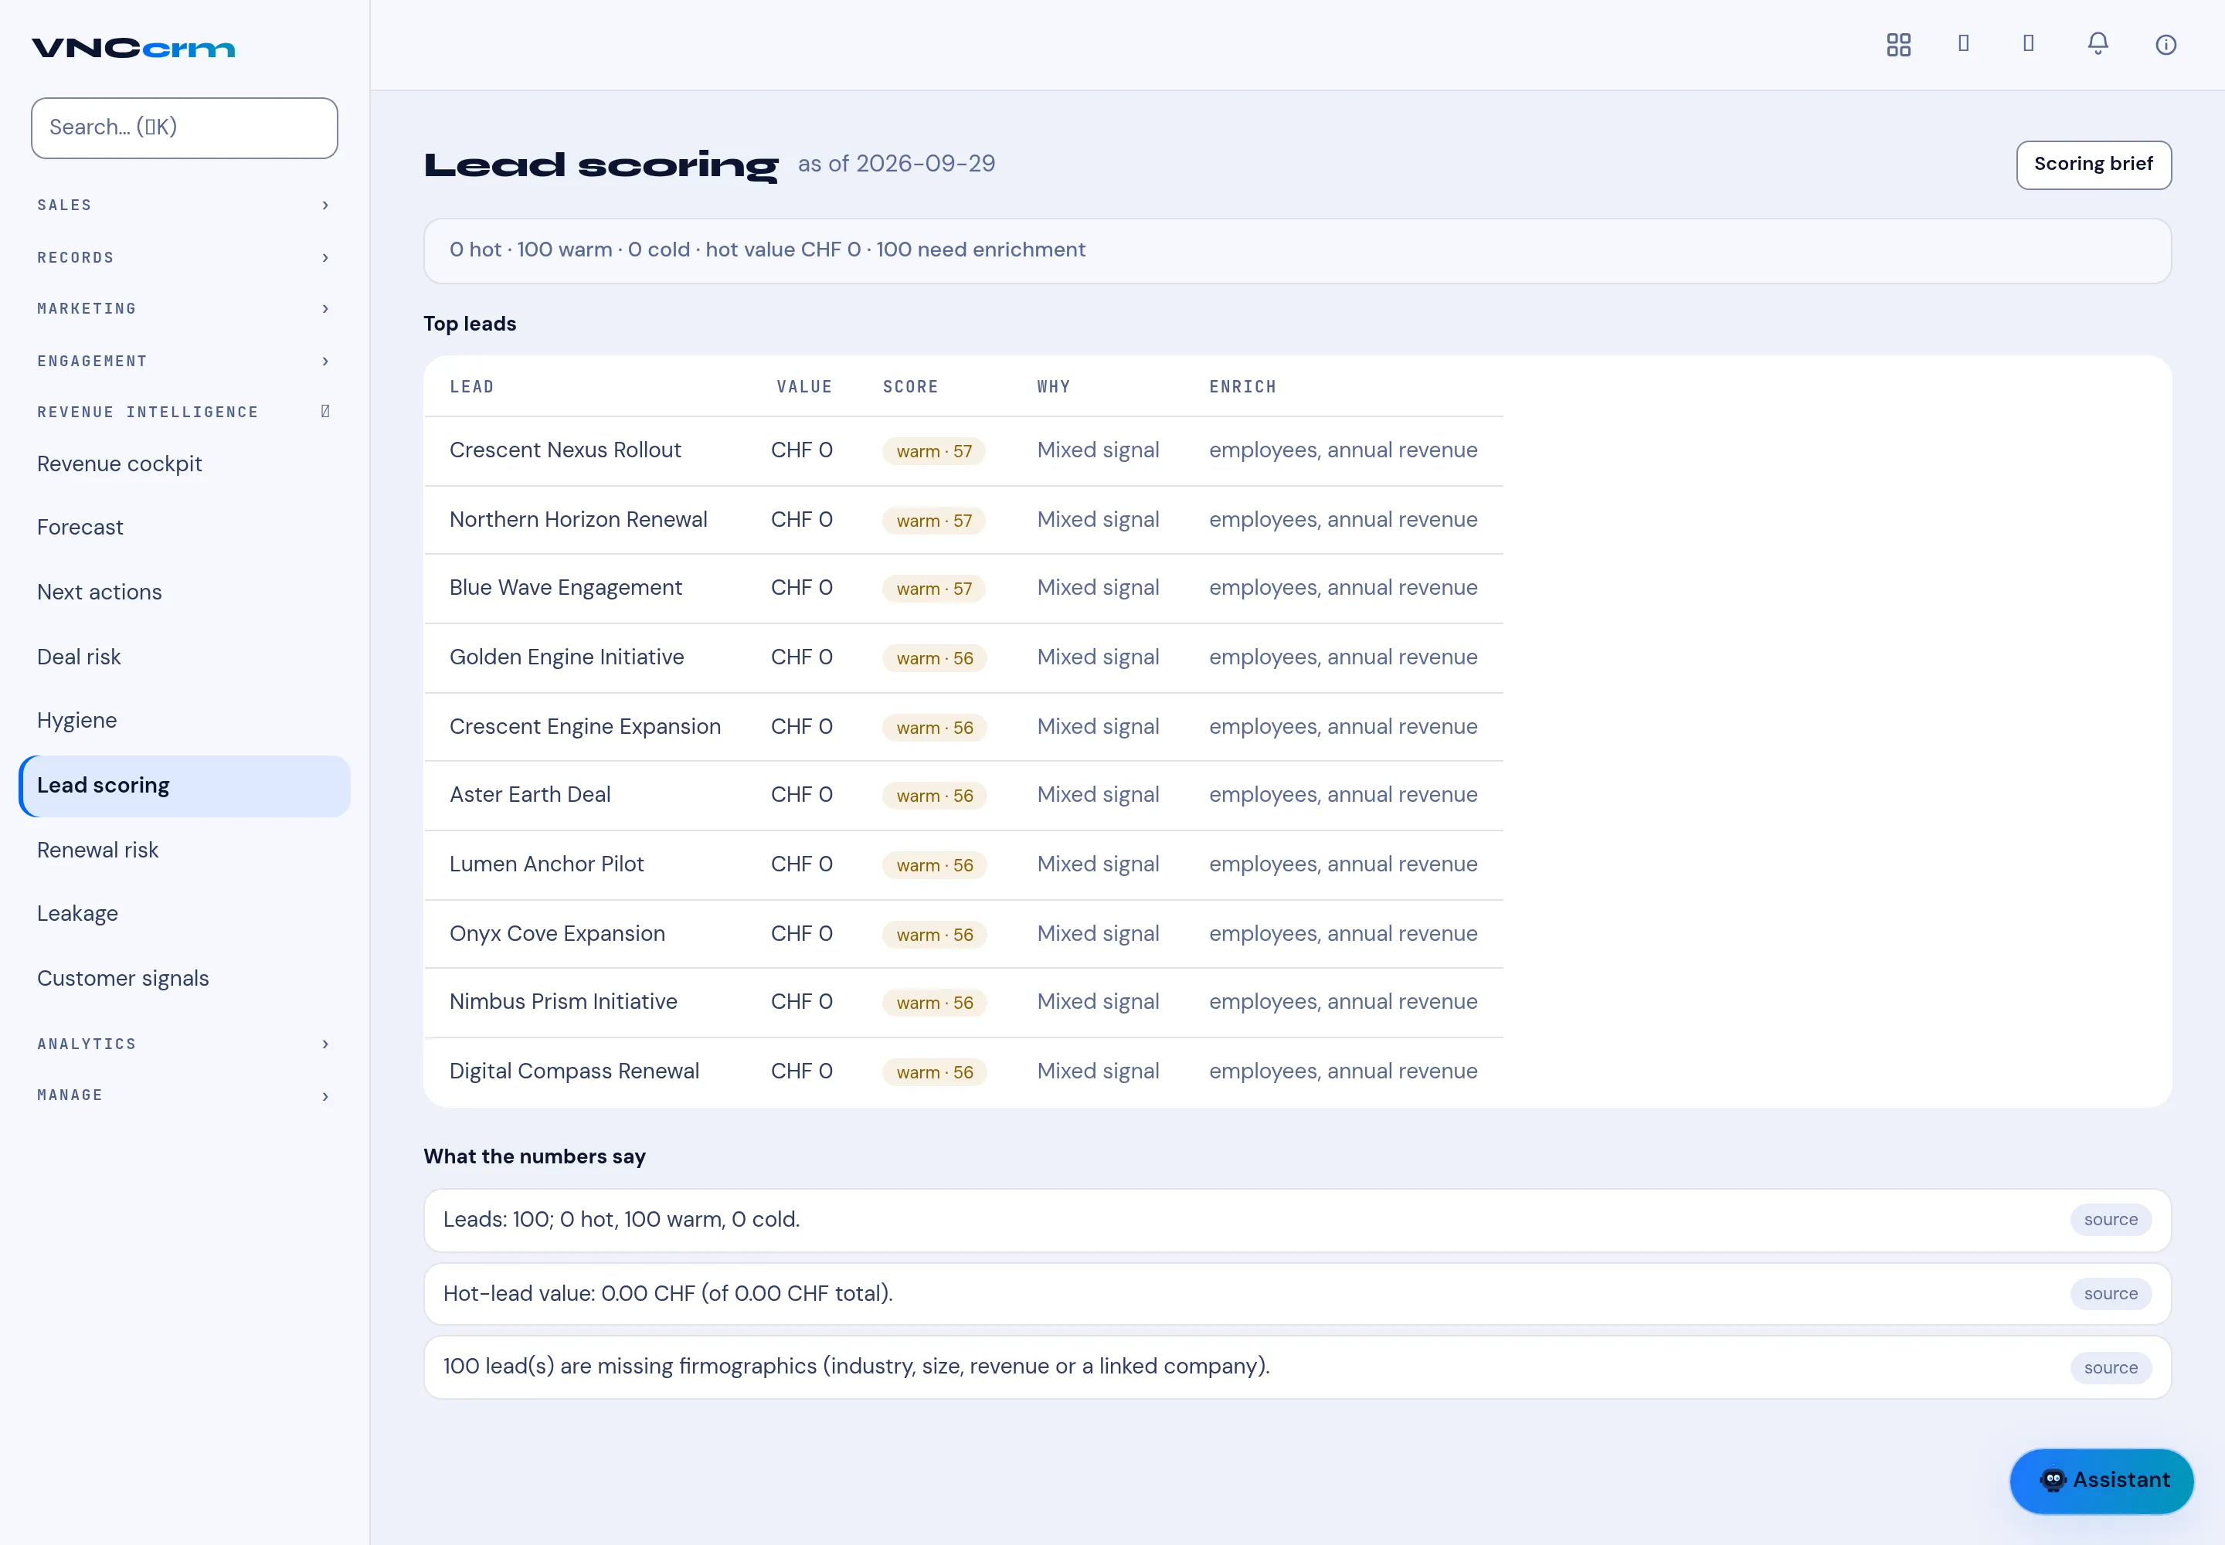Focus the Search field

pos(184,127)
